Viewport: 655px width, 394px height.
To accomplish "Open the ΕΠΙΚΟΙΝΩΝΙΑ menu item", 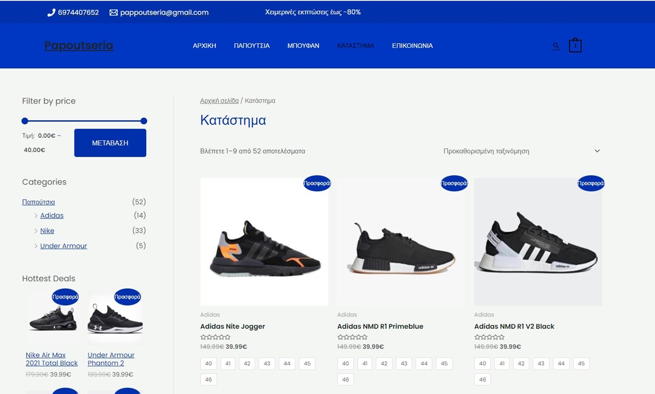I will 412,46.
